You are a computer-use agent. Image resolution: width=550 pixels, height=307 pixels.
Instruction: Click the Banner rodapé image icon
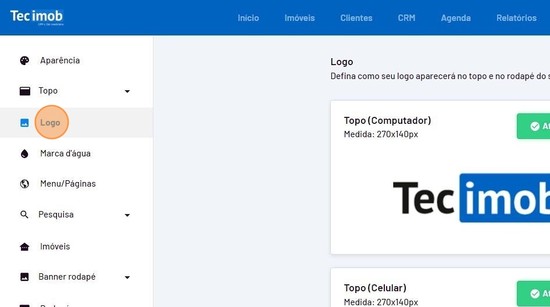24,277
